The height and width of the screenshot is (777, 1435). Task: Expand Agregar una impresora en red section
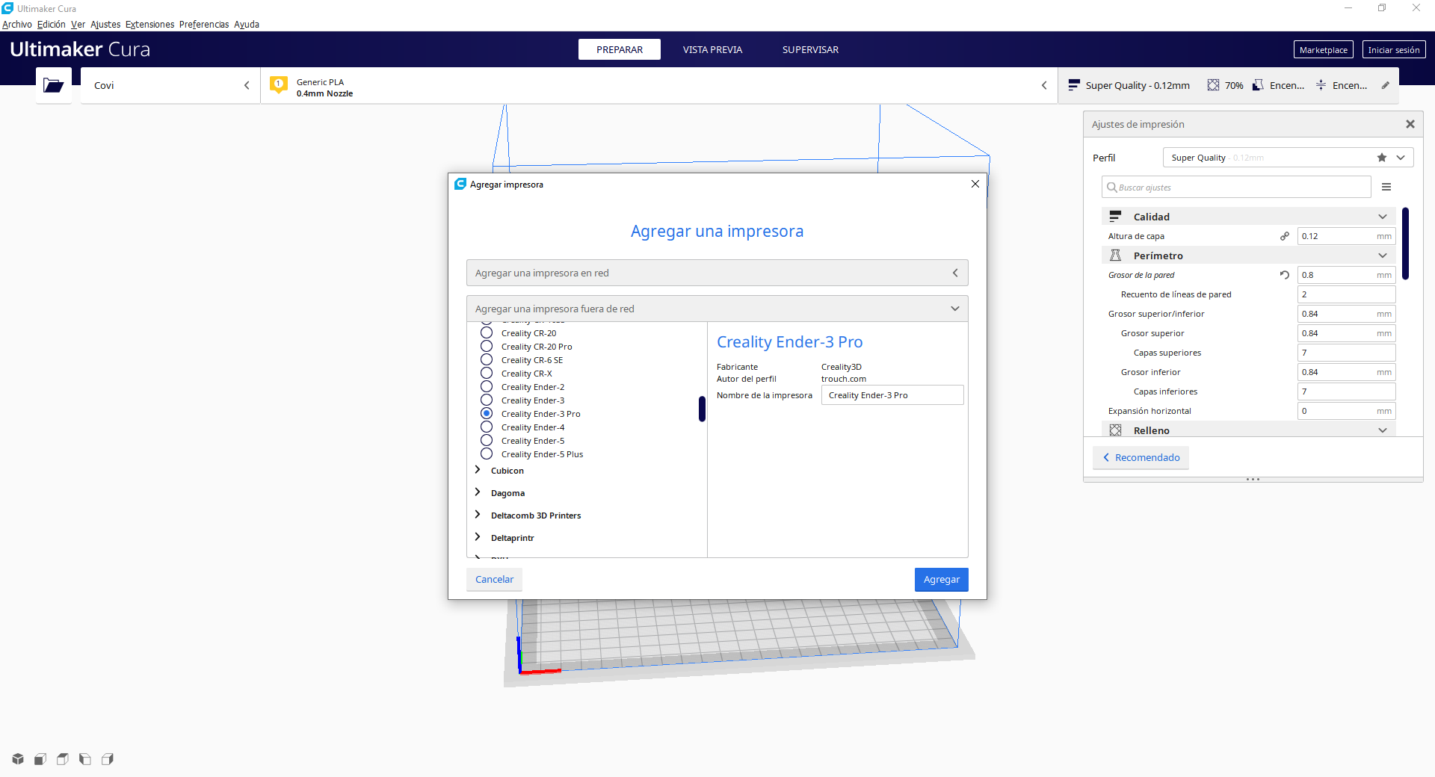pyautogui.click(x=717, y=273)
